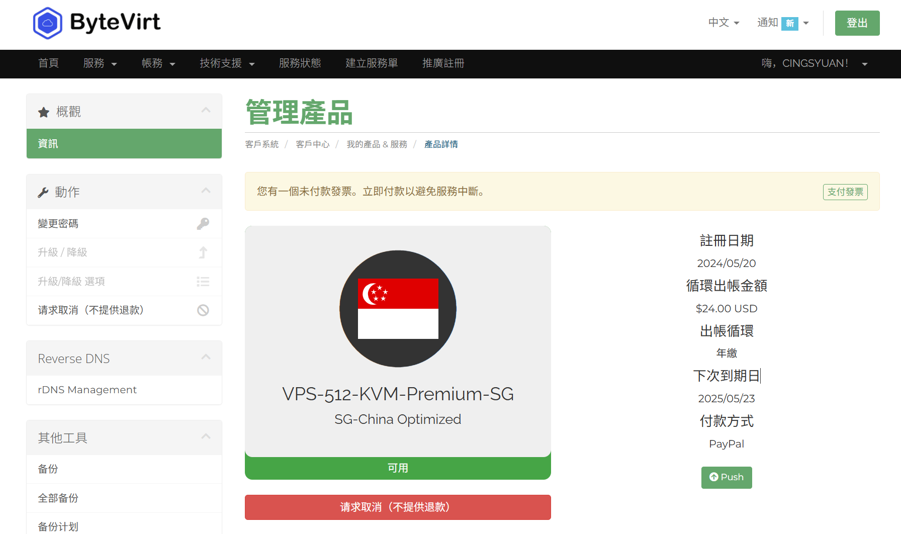
Task: Click the upload arrow icon beside 升級 / 降級
Action: point(203,252)
